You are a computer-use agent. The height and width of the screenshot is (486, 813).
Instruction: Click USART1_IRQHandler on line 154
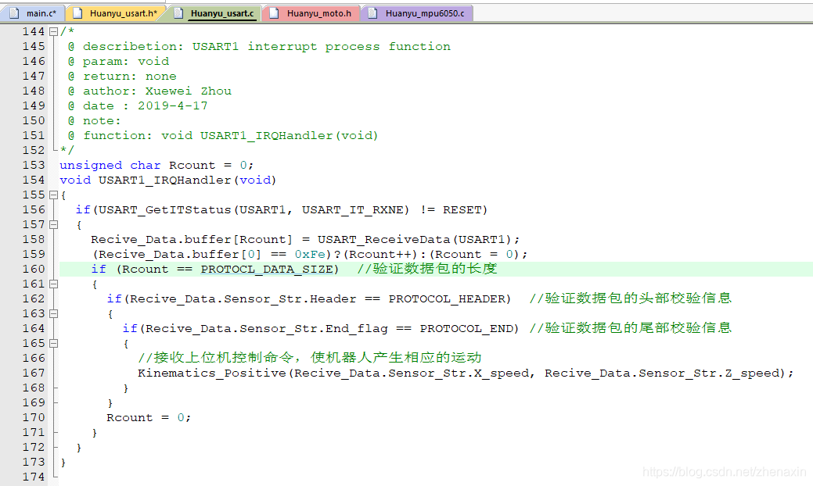164,180
